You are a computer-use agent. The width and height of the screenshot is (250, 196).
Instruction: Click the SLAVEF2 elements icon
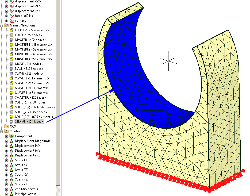(x=11, y=83)
